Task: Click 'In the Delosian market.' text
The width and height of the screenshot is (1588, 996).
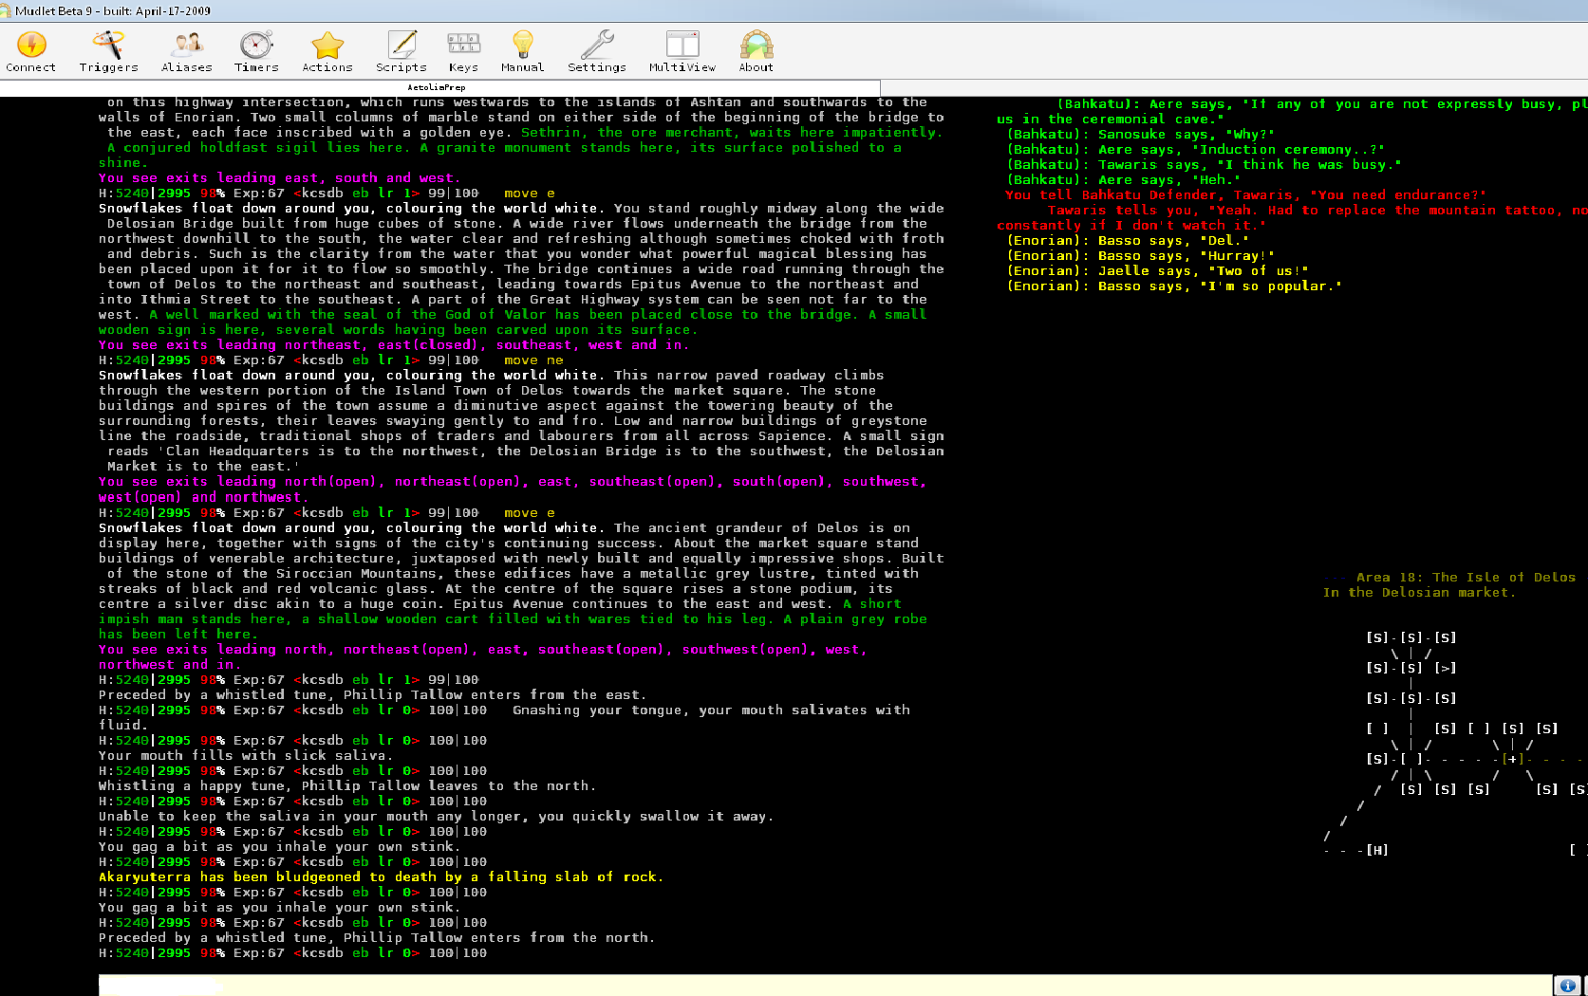Action: 1419,593
